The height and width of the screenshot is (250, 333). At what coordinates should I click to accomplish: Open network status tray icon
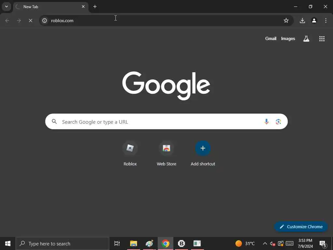[x=281, y=243]
